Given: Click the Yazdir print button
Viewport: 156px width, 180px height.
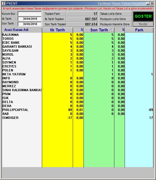Looking at the screenshot, I should 143,24.
